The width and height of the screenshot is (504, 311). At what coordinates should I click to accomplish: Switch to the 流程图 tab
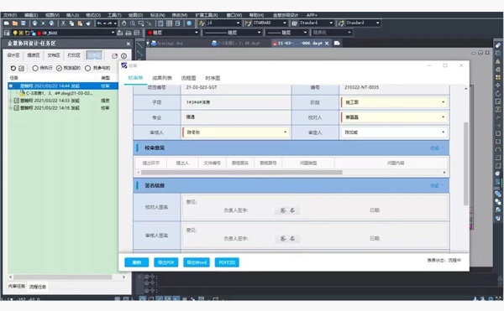click(x=188, y=78)
